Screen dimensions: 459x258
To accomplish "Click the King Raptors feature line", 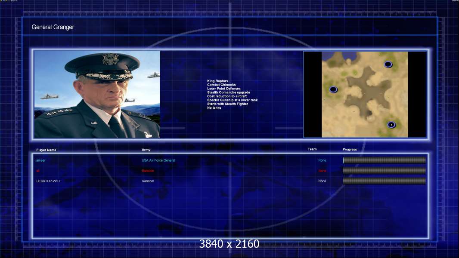I will pyautogui.click(x=217, y=81).
